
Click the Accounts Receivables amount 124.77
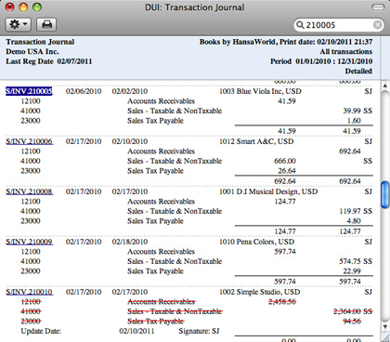pos(285,202)
